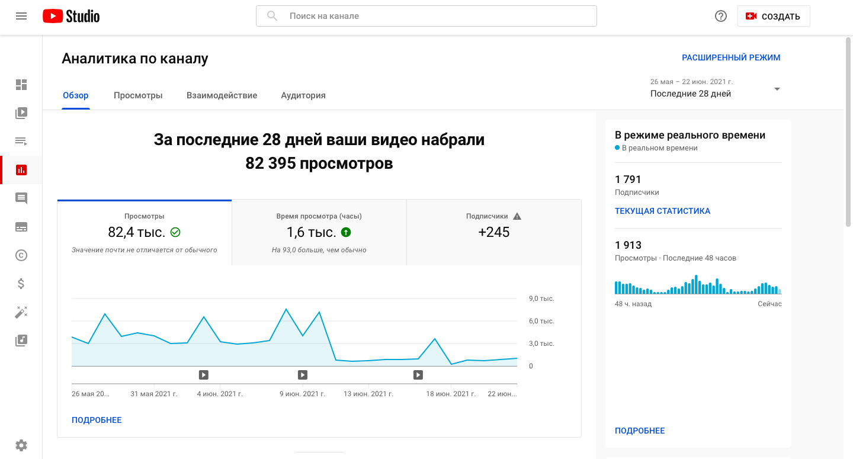Click ПОДРОБНЕЕ in the realtime panel

click(640, 431)
